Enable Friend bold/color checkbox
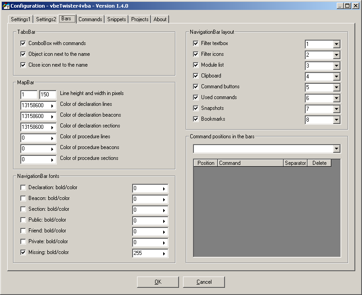Screen dimensions: 362x295 [23, 231]
